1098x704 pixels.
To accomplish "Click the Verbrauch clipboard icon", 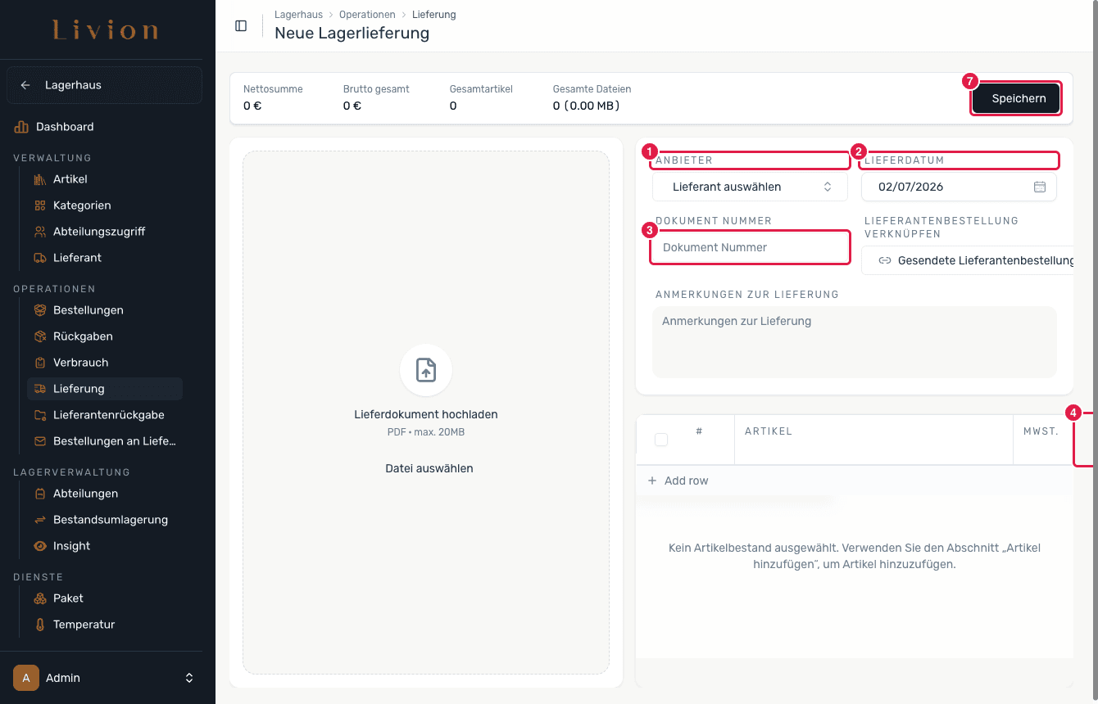I will click(39, 363).
